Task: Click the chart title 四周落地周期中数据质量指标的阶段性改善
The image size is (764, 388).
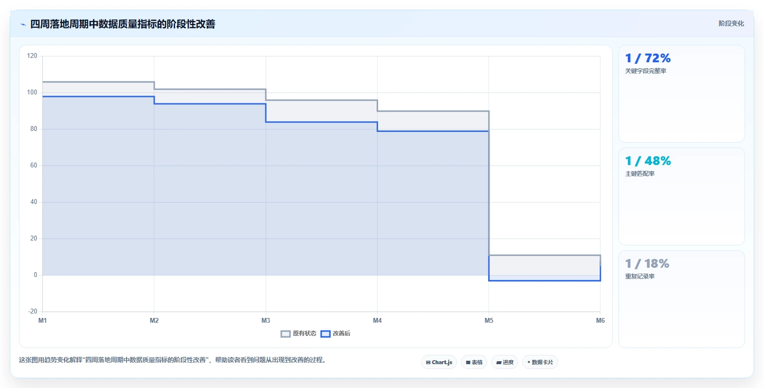Action: click(123, 24)
